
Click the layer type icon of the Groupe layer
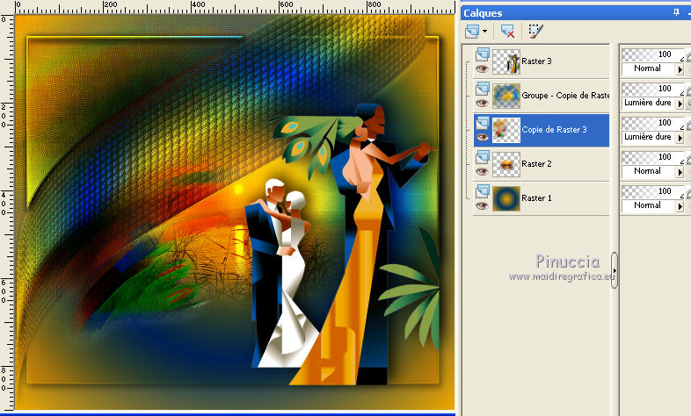click(x=483, y=89)
